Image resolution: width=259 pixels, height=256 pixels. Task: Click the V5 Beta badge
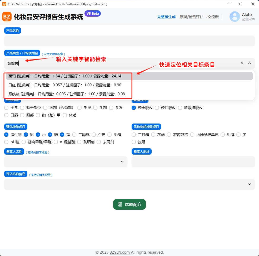(x=93, y=13)
